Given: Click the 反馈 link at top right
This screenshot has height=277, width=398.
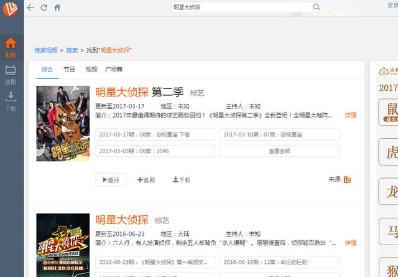Looking at the screenshot, I should tap(392, 5).
